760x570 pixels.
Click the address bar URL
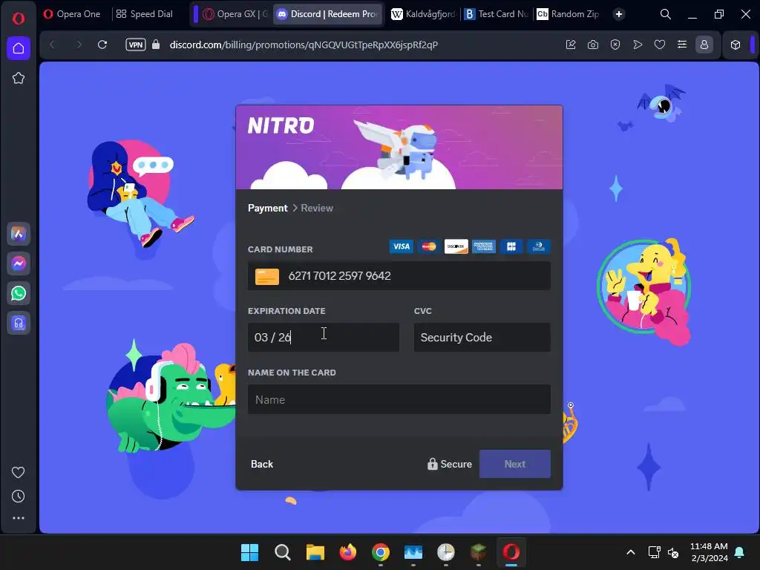coord(304,45)
